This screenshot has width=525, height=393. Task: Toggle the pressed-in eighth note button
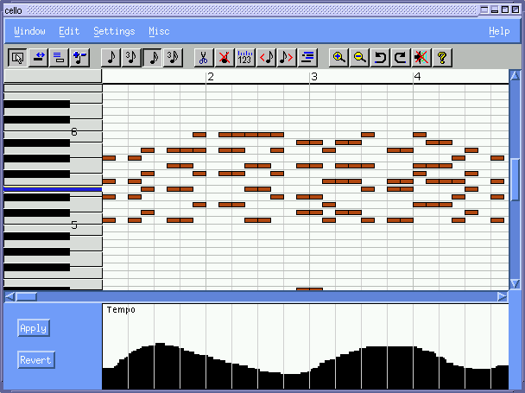pyautogui.click(x=152, y=58)
